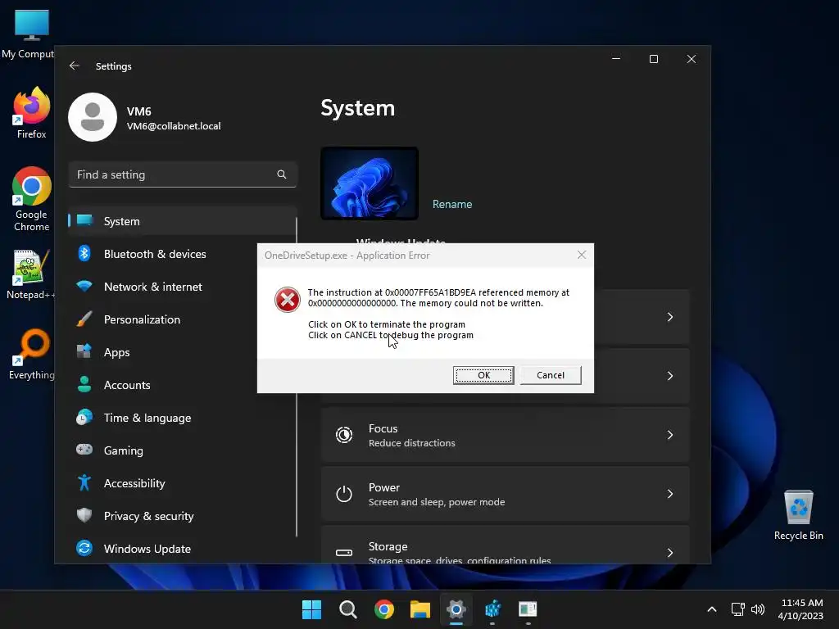Click the Rename link

452,204
